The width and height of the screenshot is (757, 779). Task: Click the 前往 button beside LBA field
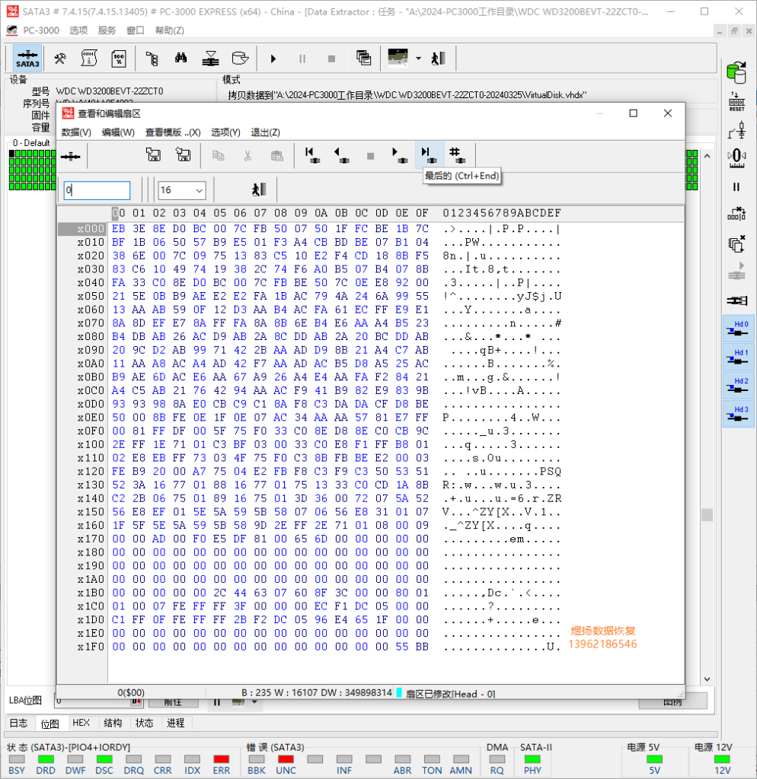pos(175,701)
